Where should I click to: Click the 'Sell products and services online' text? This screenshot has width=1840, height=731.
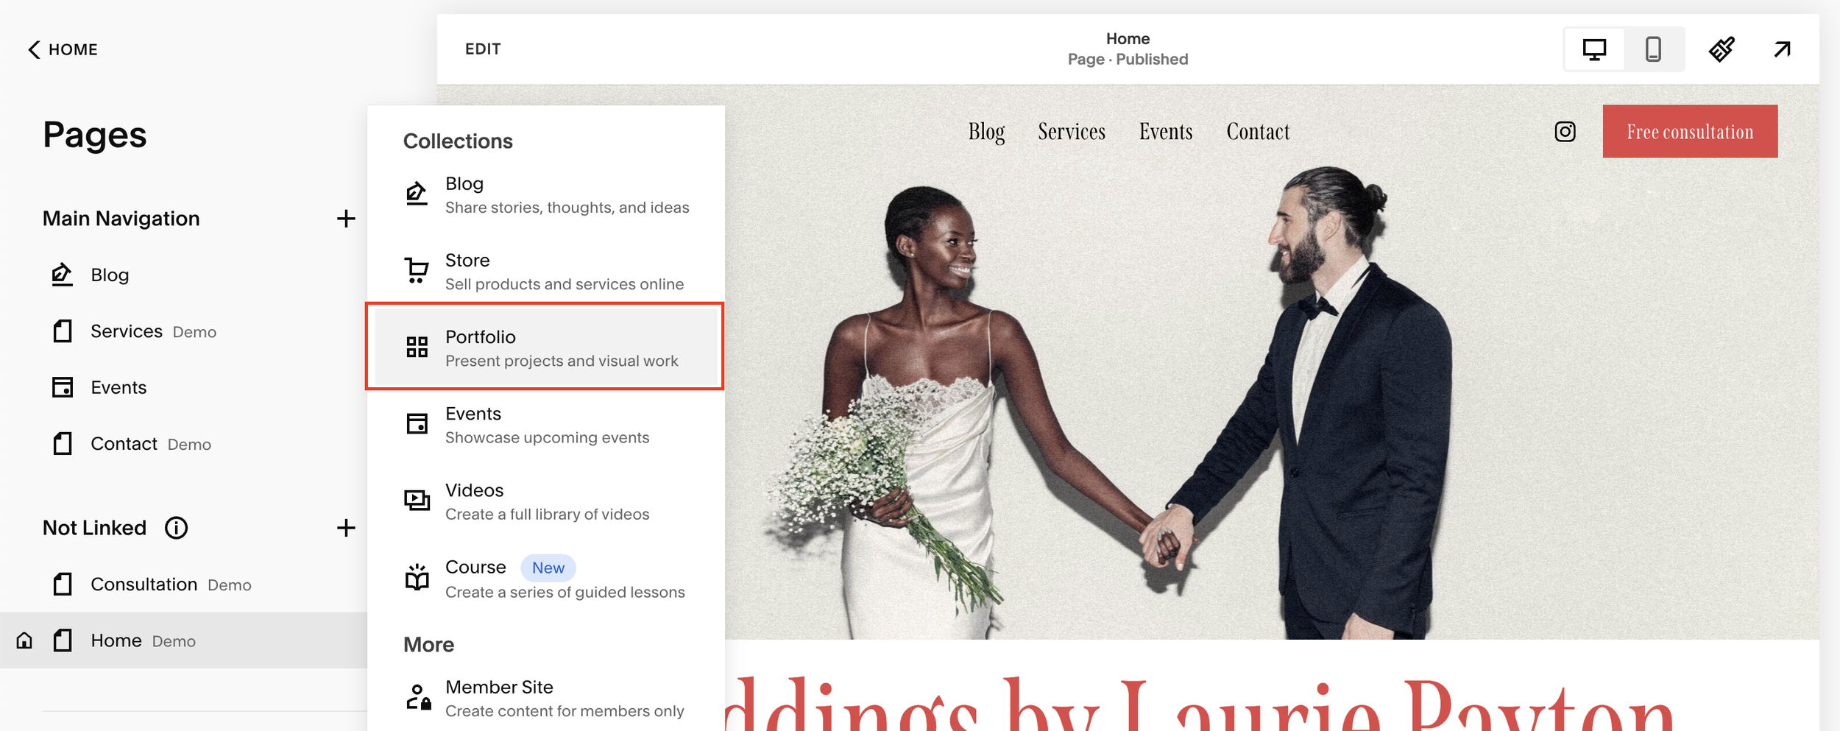[x=564, y=284]
